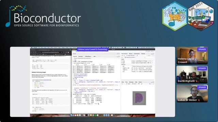Open the Global Environment dropdown
Screen dimensions: 218x122
(x=130, y=57)
